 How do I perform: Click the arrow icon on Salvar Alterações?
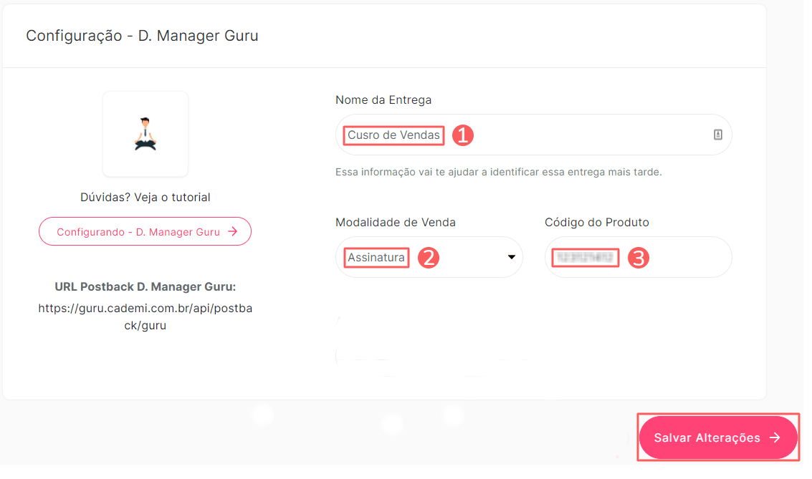tap(774, 437)
